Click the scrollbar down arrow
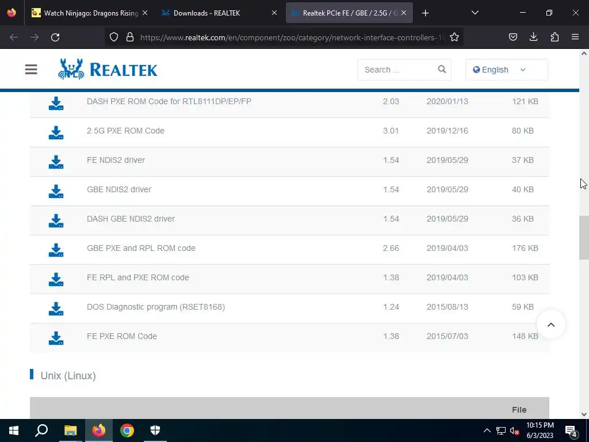589x442 pixels. [x=584, y=414]
